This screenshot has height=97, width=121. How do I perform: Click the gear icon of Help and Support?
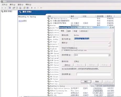pos(49,93)
